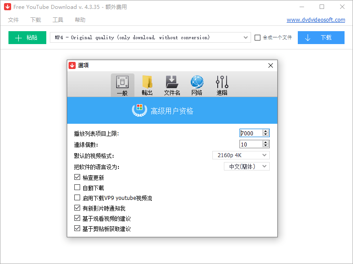Open the 文件 menu

(13, 20)
